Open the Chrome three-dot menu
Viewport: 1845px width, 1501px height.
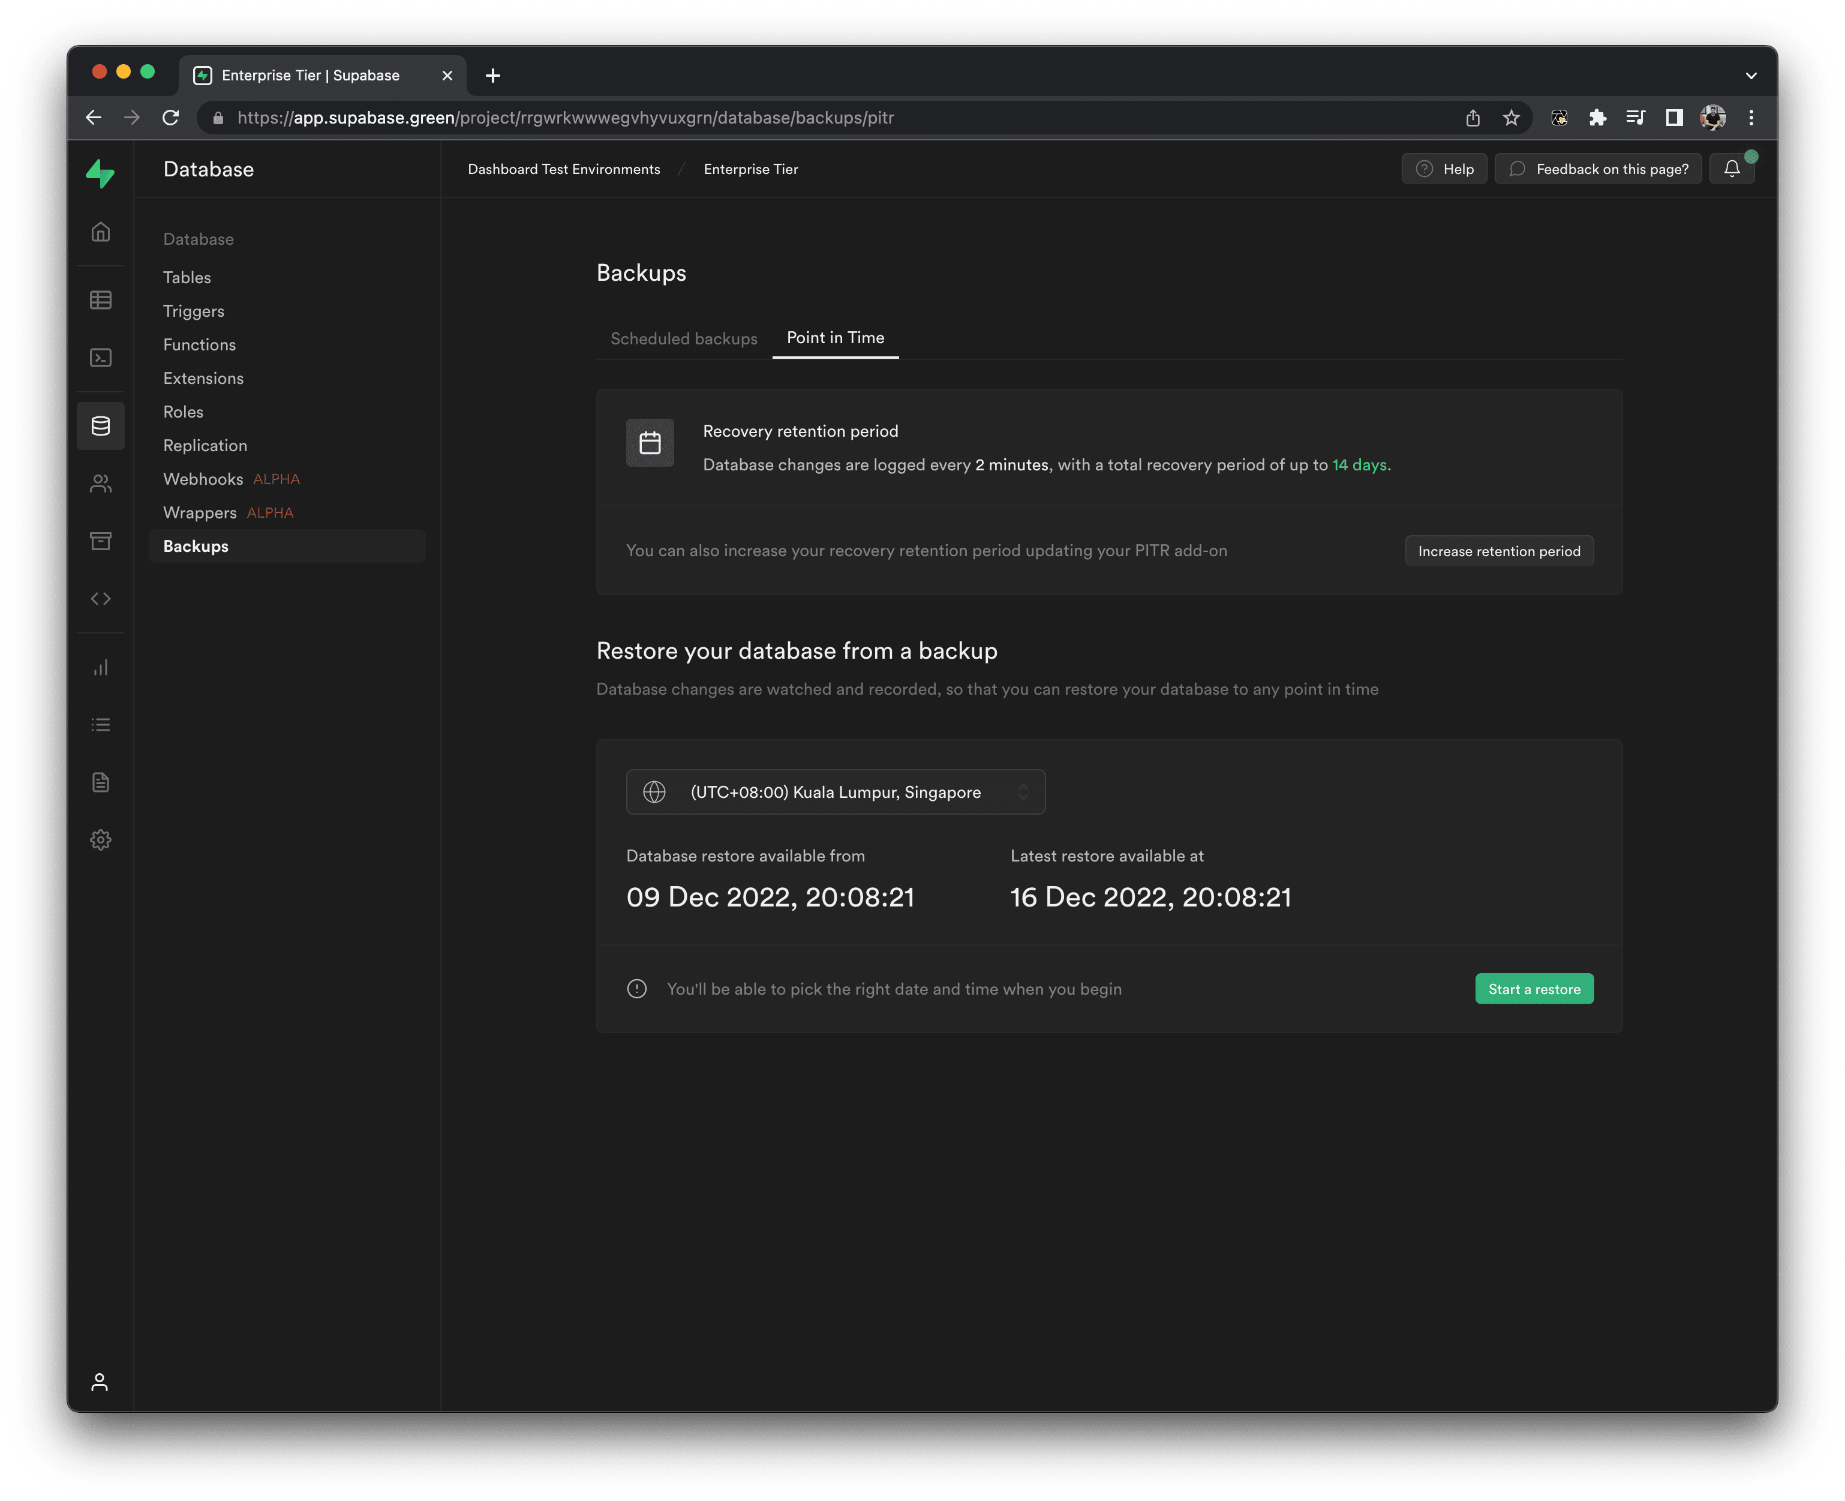(x=1751, y=118)
